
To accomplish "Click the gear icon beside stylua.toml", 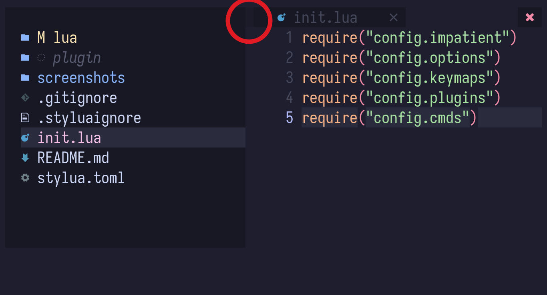I will coord(25,178).
